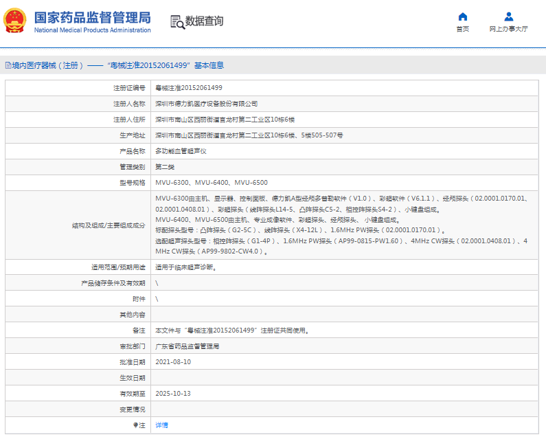Click the 生产地址 label
546x437 pixels.
[133, 135]
